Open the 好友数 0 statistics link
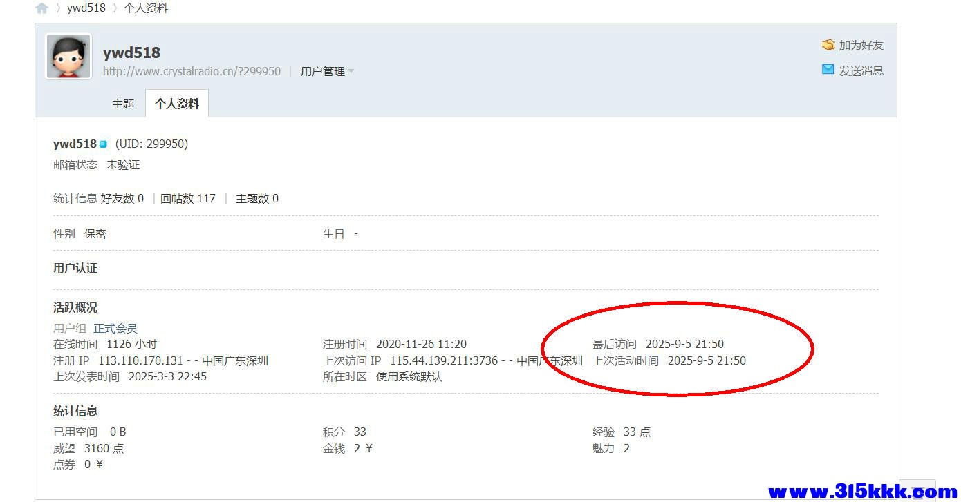Screen dimensions: 961x502 tap(122, 199)
